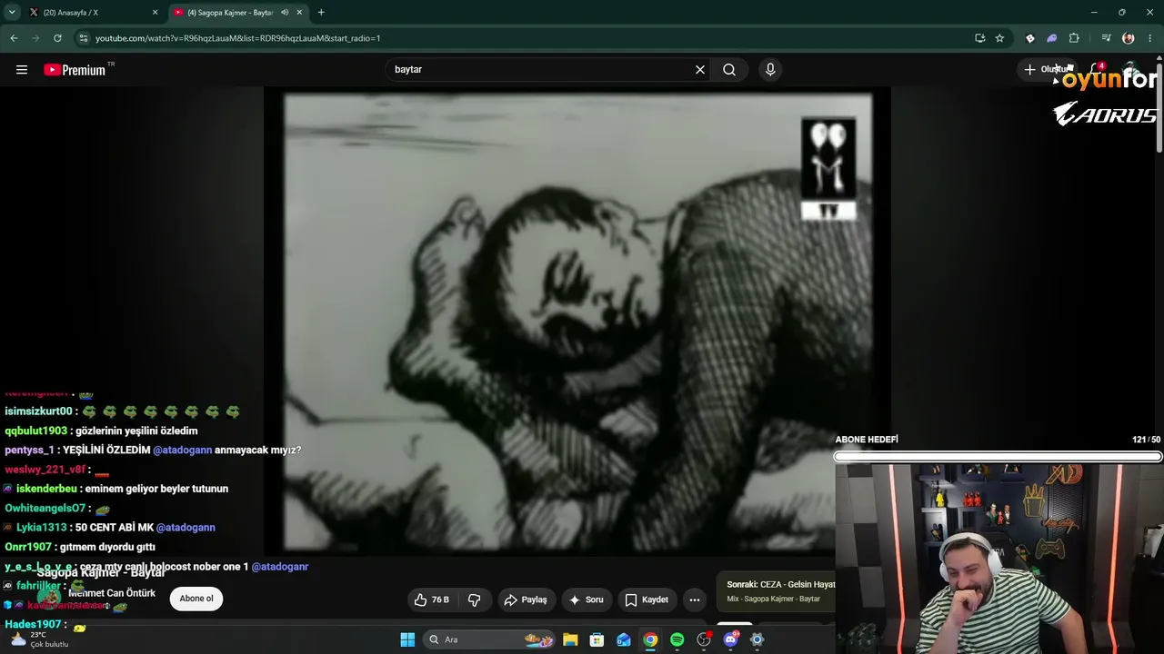
Task: Dislike the video with thumbs down
Action: pyautogui.click(x=474, y=599)
